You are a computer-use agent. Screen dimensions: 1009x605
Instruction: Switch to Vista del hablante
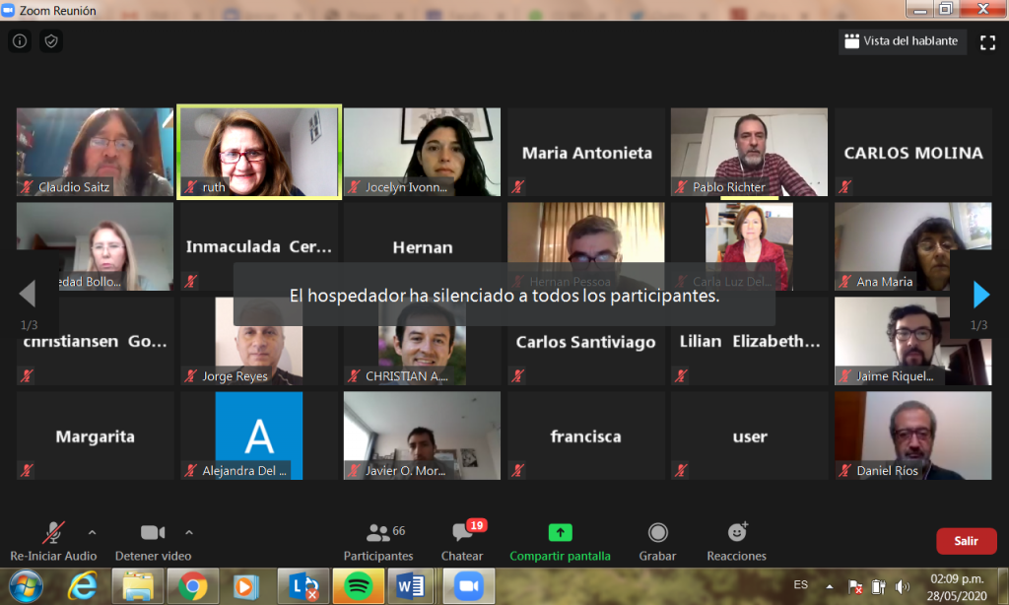click(901, 41)
